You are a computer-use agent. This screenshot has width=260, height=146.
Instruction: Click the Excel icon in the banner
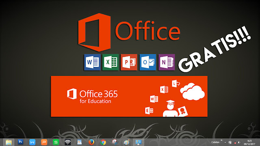[x=110, y=62]
